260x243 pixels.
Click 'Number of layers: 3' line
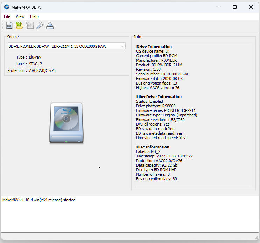point(153,174)
